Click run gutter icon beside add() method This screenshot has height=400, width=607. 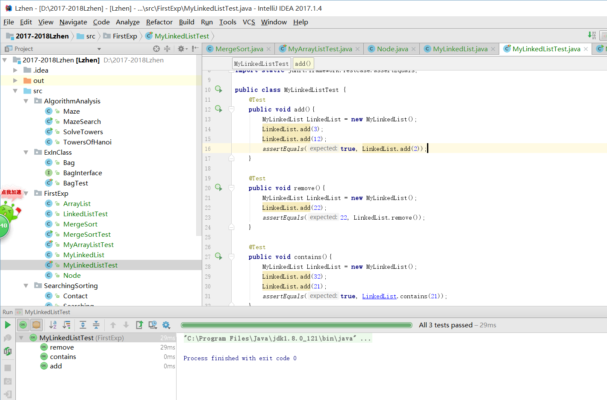click(x=218, y=109)
